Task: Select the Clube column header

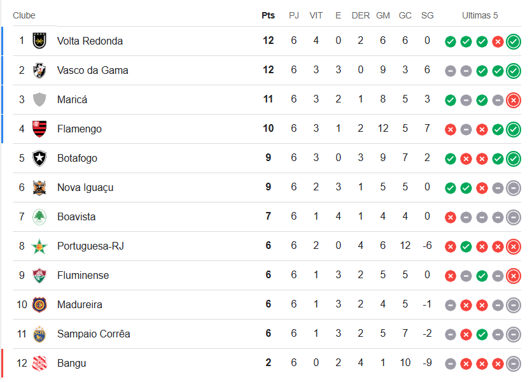Action: 24,16
